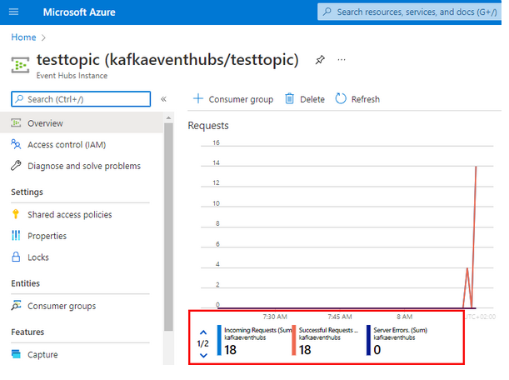The image size is (509, 380).
Task: Click the sidebar scrollbar up arrow
Action: click(168, 117)
